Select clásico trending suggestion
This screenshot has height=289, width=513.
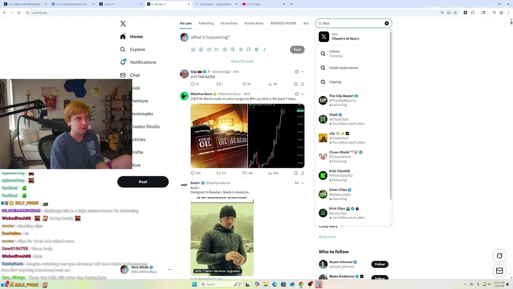point(352,54)
